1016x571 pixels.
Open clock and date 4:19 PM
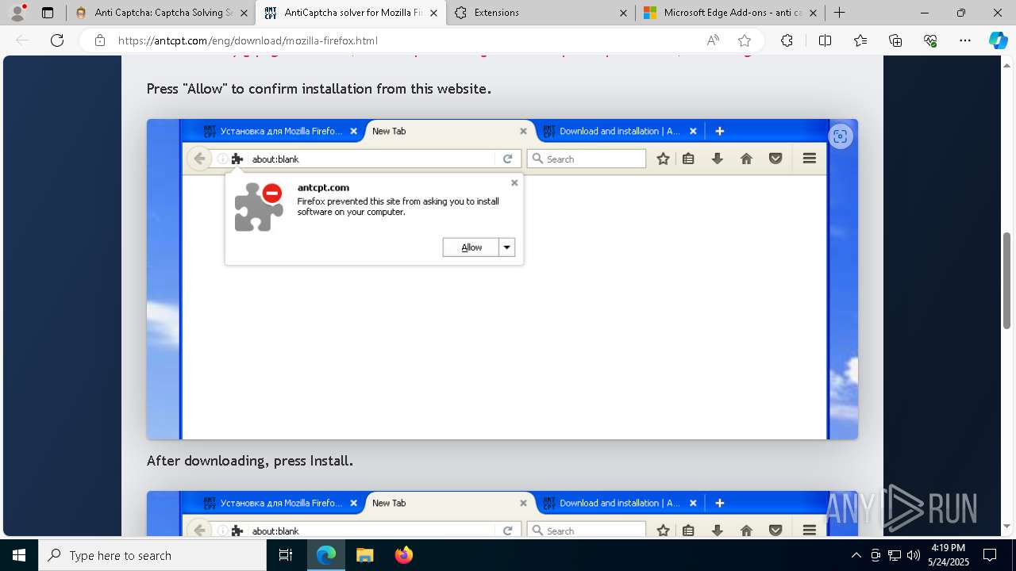pyautogui.click(x=949, y=555)
